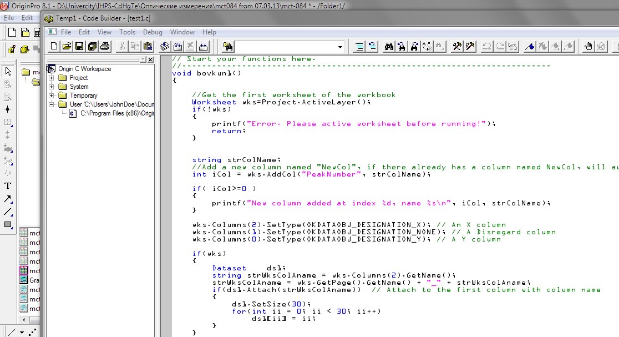The width and height of the screenshot is (619, 337).
Task: Click the Print icon in Code Builder toolbar
Action: (105, 46)
